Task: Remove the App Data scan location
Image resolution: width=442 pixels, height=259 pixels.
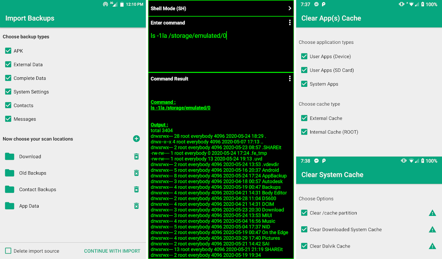Action: tap(136, 206)
